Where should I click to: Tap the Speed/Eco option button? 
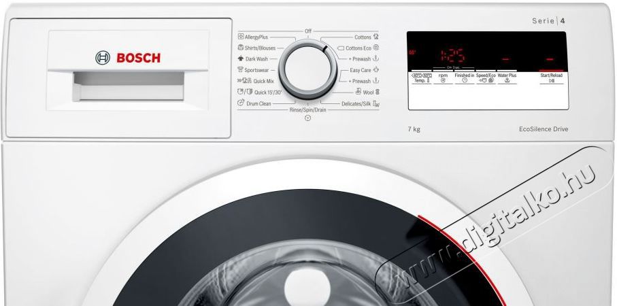coord(486,78)
